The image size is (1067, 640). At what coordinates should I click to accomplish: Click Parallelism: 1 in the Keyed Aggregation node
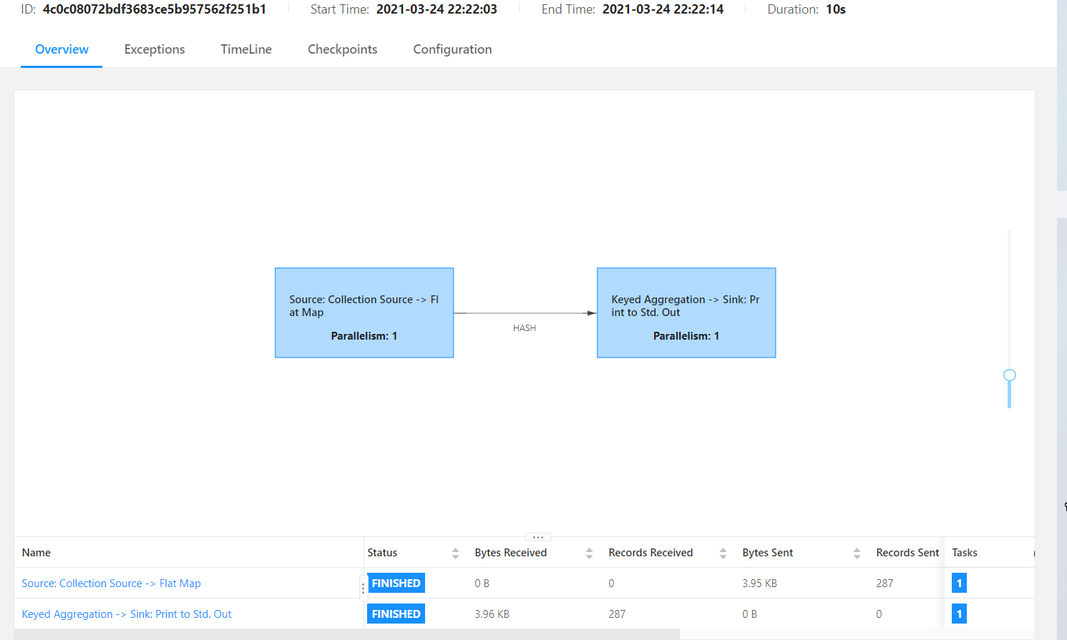click(686, 336)
